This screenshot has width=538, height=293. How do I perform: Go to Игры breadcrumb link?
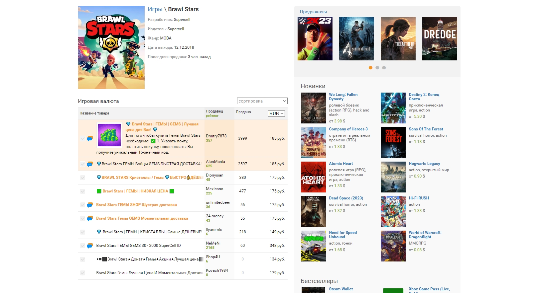point(155,9)
